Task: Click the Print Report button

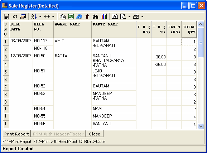Action: (16, 134)
